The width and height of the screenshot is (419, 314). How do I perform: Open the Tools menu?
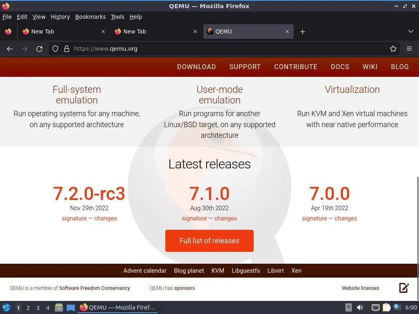click(117, 17)
